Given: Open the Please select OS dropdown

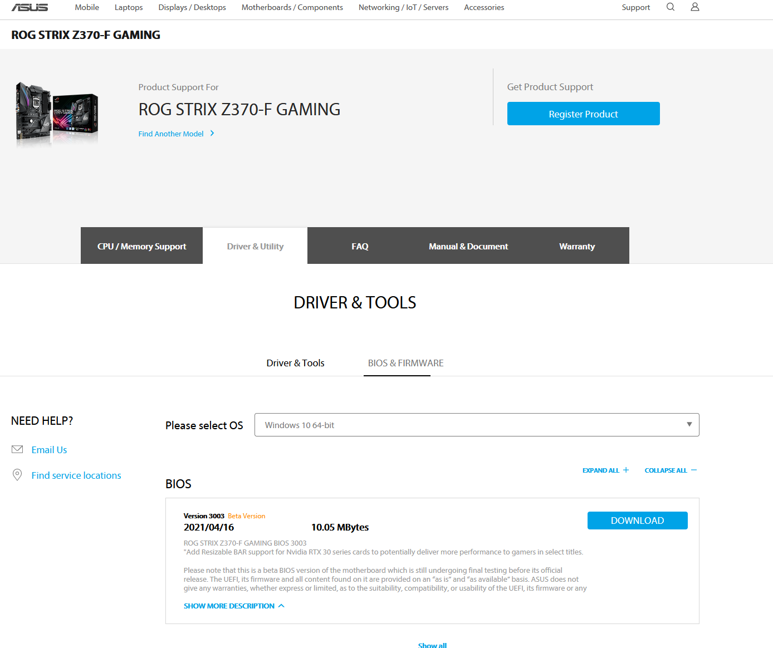Looking at the screenshot, I should pos(477,425).
